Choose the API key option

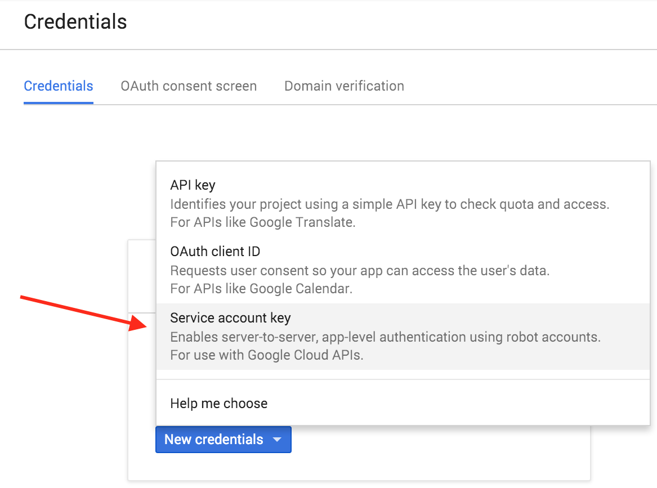click(193, 185)
